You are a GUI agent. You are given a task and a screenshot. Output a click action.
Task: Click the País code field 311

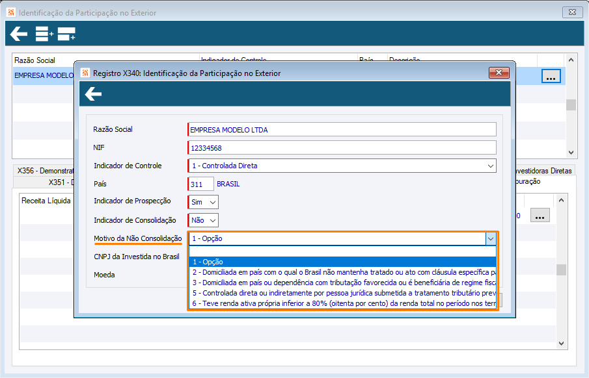coord(200,184)
